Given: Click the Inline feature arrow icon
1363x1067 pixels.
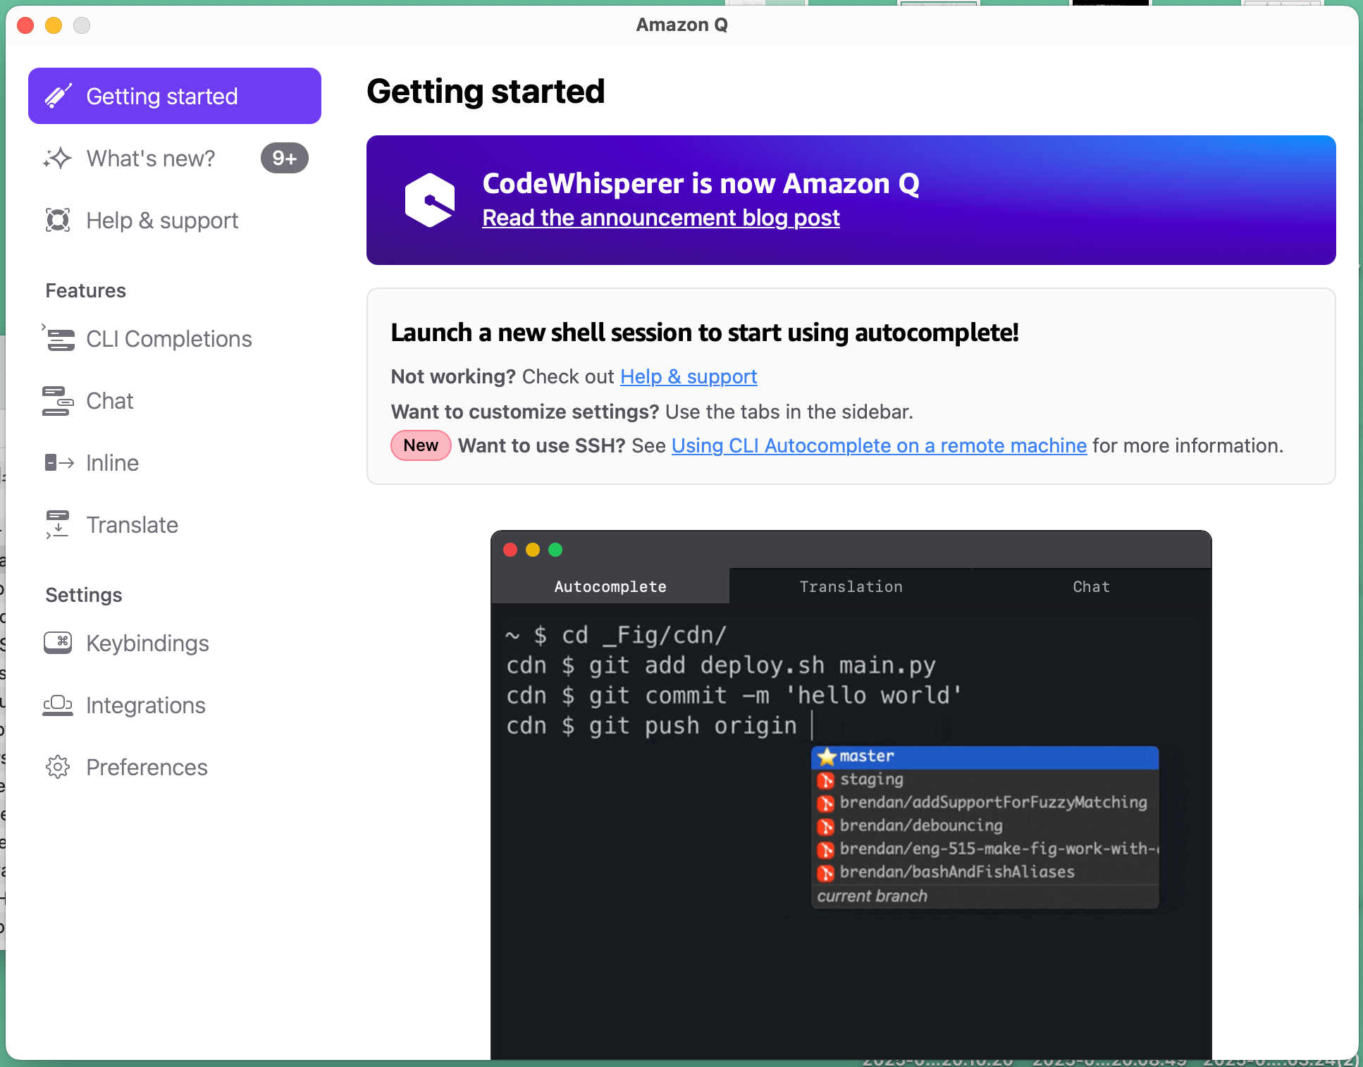Looking at the screenshot, I should (59, 462).
